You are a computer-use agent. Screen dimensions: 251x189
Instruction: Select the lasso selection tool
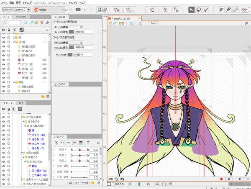coord(199,9)
